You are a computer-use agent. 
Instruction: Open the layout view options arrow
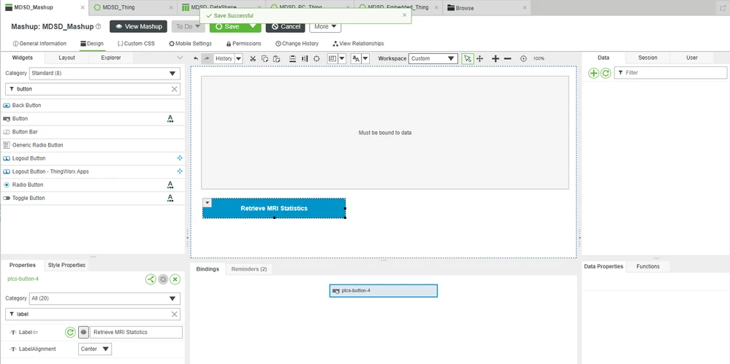pos(342,58)
